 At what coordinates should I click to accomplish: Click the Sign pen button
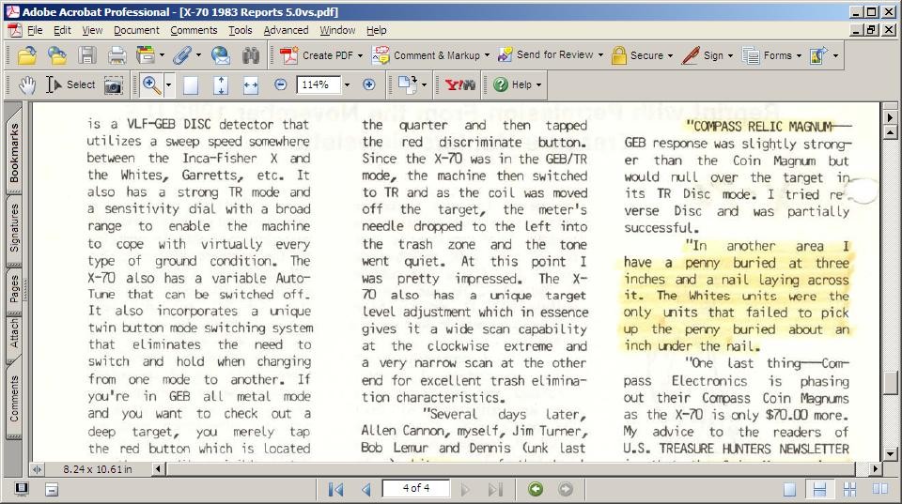click(703, 55)
